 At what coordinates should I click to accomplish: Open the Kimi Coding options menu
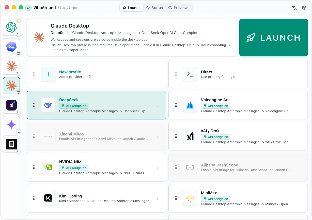[157, 198]
